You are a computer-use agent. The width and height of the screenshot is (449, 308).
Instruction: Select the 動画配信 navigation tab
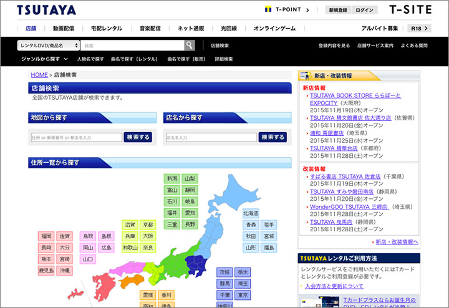[x=64, y=28]
